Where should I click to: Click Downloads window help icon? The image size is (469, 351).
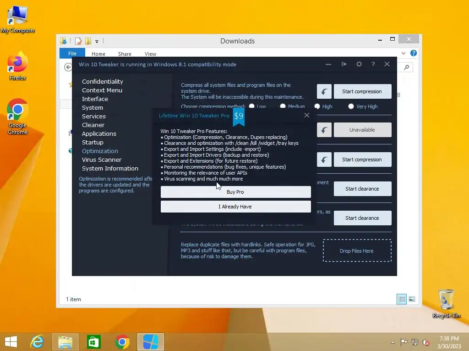pos(414,53)
